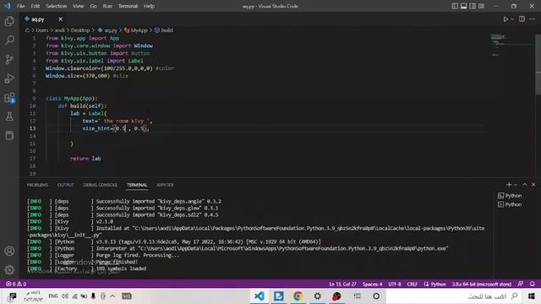Open the Edit menu

click(36, 6)
